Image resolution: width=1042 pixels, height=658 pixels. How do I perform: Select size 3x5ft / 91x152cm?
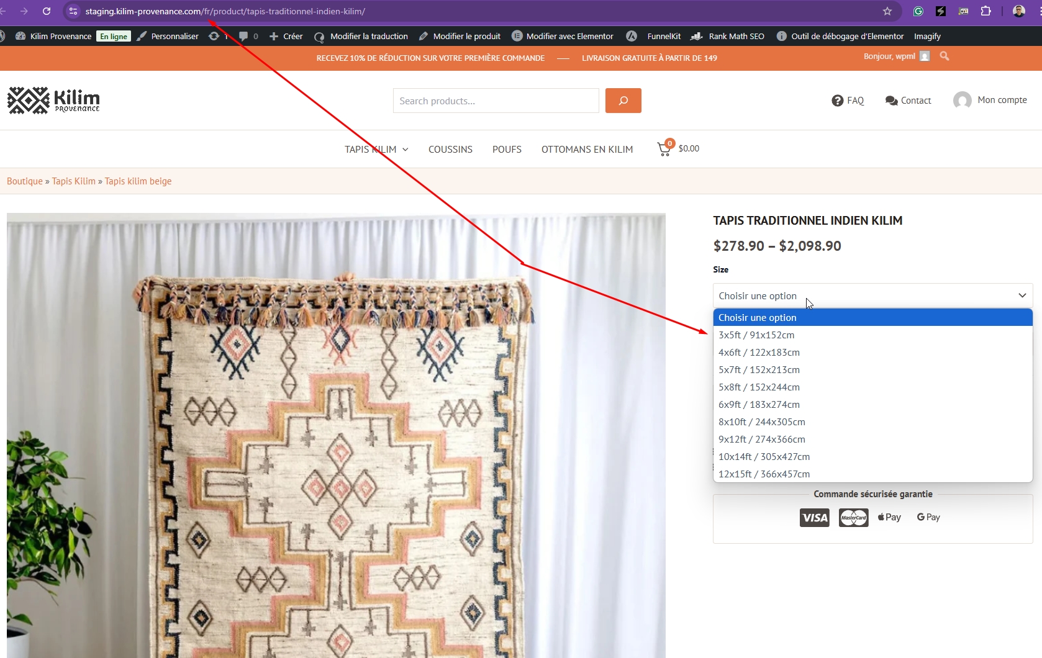pos(872,335)
